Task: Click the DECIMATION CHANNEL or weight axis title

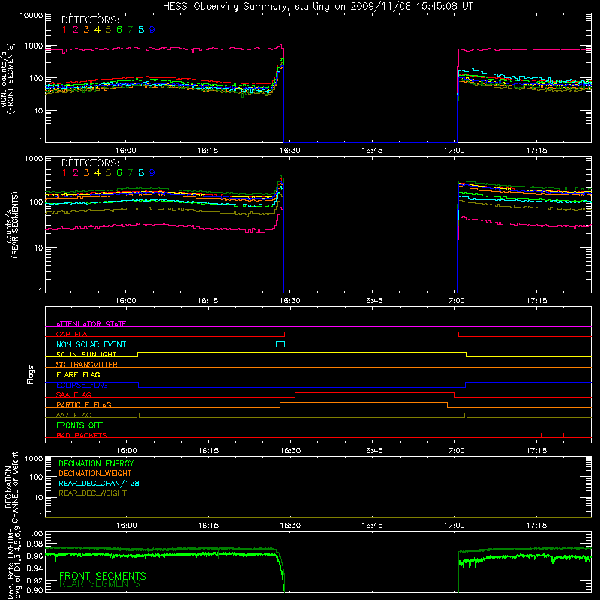Action: tap(11, 487)
